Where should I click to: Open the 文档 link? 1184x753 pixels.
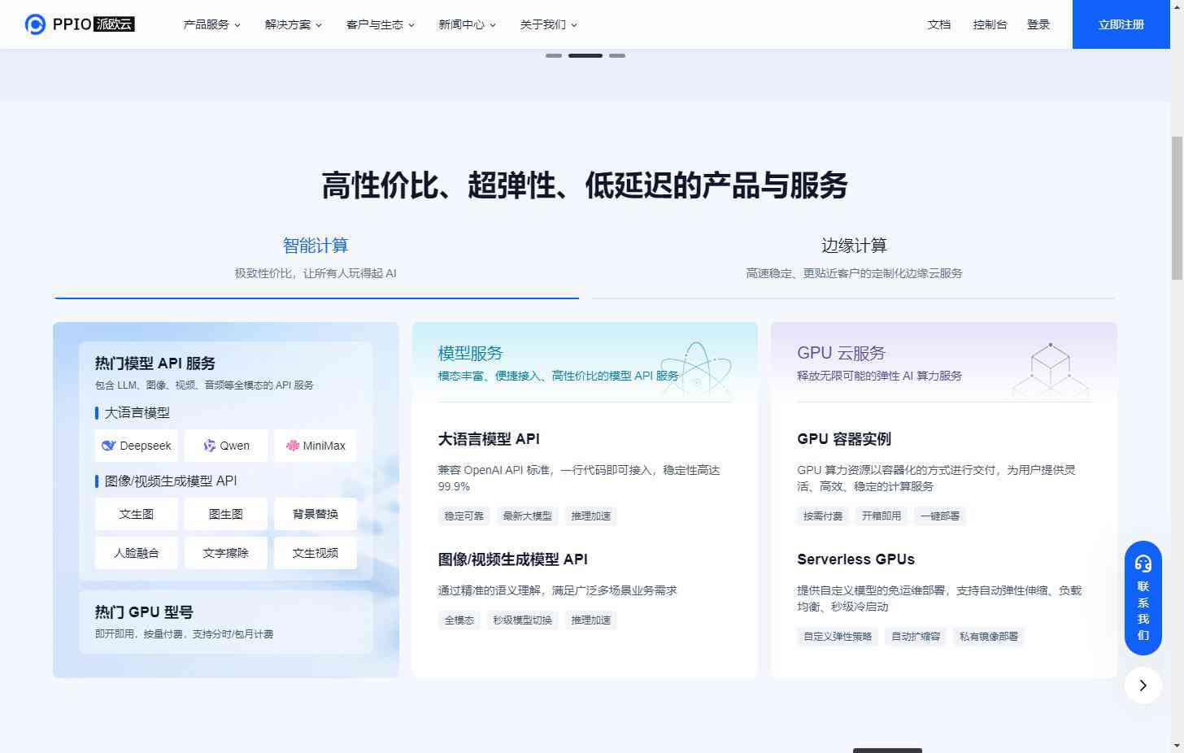point(939,24)
